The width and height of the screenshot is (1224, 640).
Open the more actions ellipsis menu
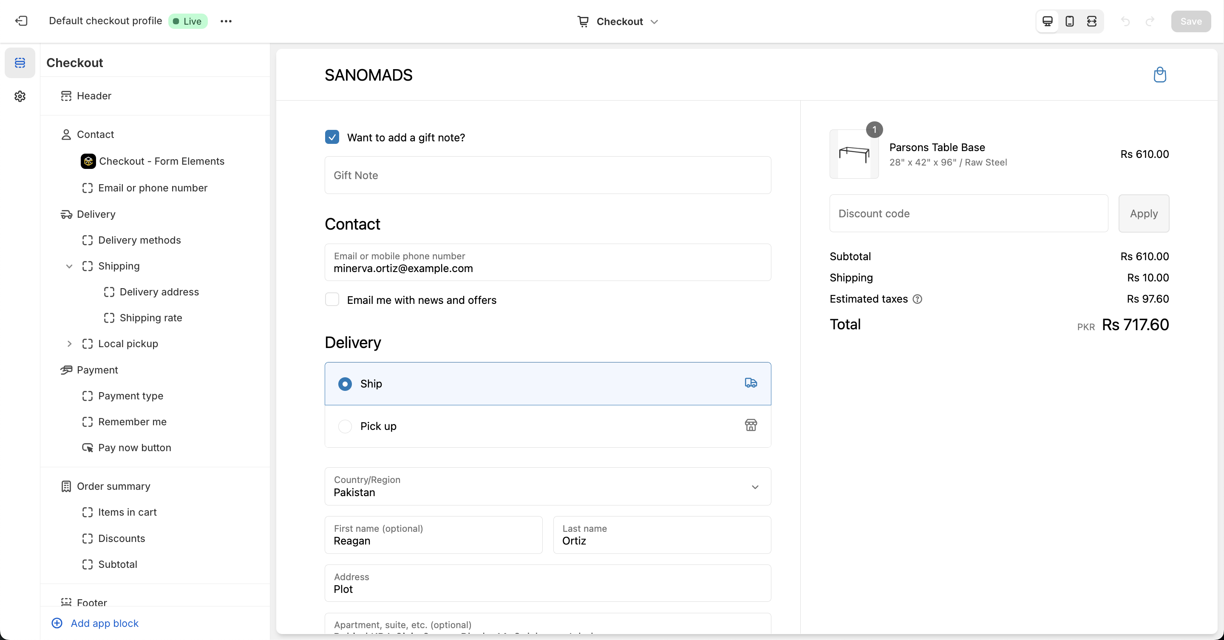pyautogui.click(x=226, y=21)
